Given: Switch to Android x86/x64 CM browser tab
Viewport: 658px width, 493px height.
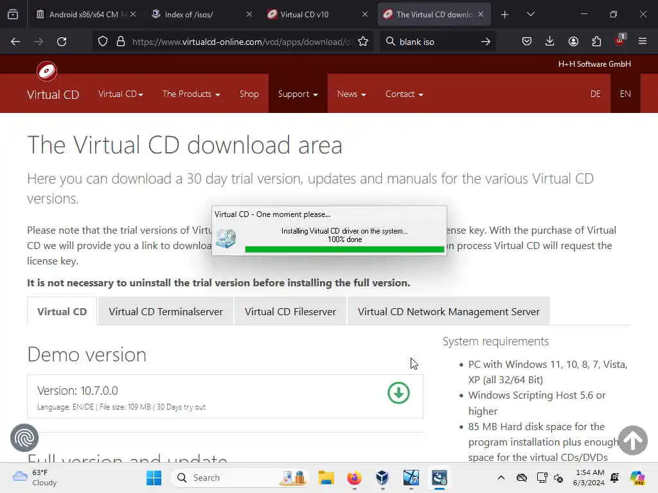Looking at the screenshot, I should point(81,14).
